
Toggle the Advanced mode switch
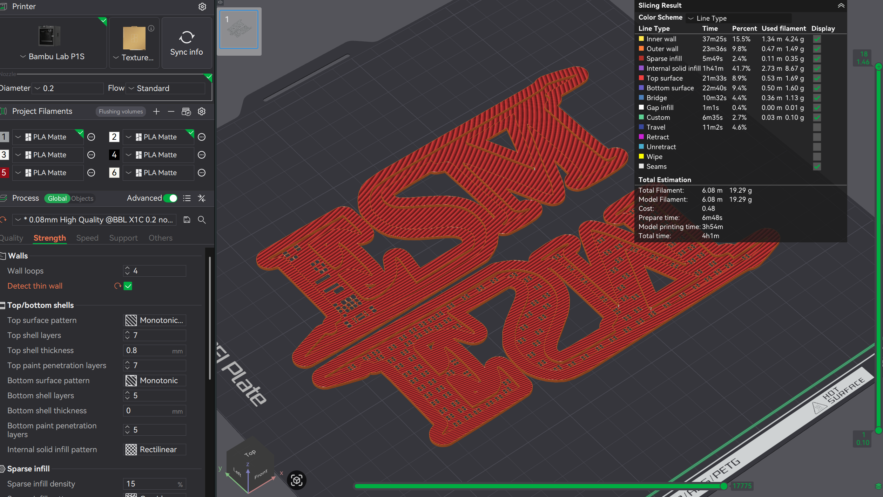coord(171,198)
